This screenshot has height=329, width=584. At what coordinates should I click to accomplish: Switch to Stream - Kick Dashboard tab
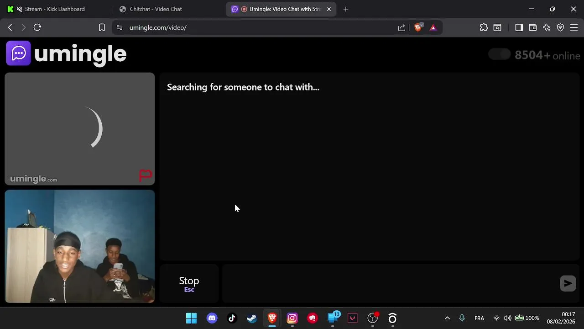pyautogui.click(x=55, y=9)
